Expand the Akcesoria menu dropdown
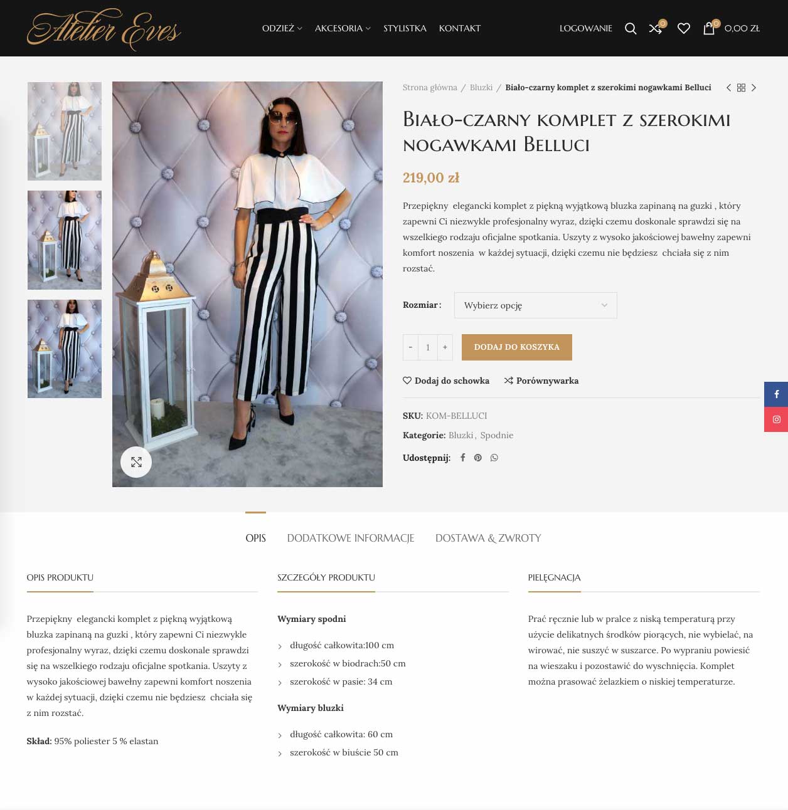Viewport: 788px width, 810px height. click(343, 28)
